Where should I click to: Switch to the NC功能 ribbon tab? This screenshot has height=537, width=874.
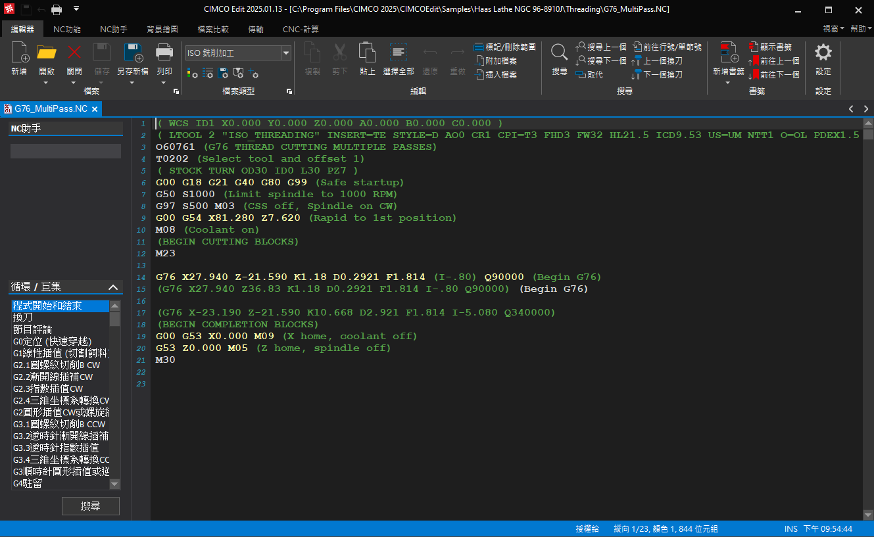click(x=67, y=29)
